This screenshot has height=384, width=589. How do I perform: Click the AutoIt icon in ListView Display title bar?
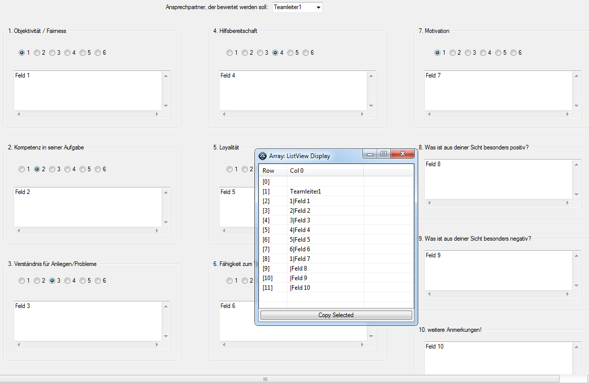coord(263,156)
